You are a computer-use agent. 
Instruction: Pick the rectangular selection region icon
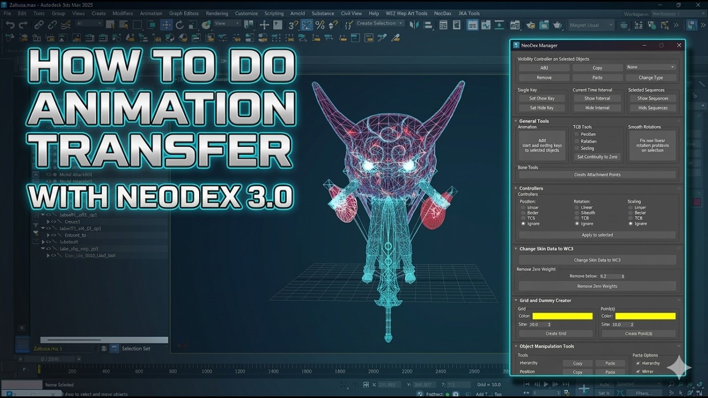point(137,25)
